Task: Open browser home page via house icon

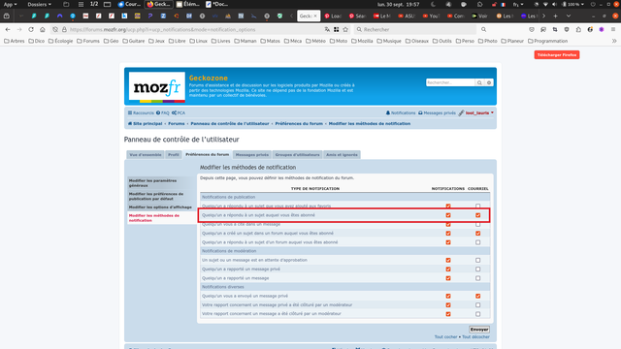Action: 43,30
